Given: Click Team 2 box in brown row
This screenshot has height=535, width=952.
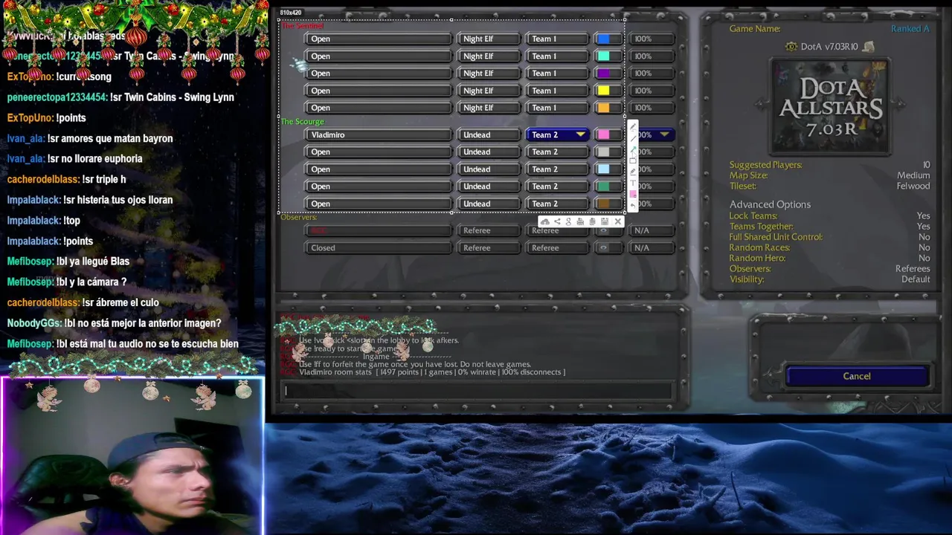Looking at the screenshot, I should [558, 204].
